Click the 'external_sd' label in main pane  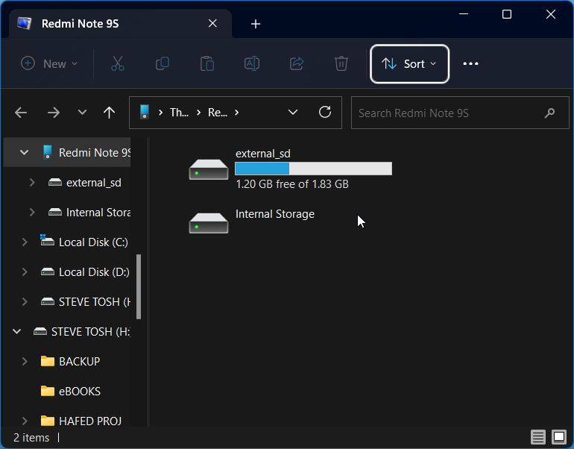coord(263,154)
